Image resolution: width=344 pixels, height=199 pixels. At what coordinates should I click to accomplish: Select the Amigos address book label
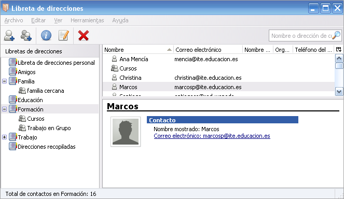26,72
